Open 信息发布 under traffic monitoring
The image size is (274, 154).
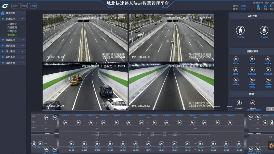12,31
